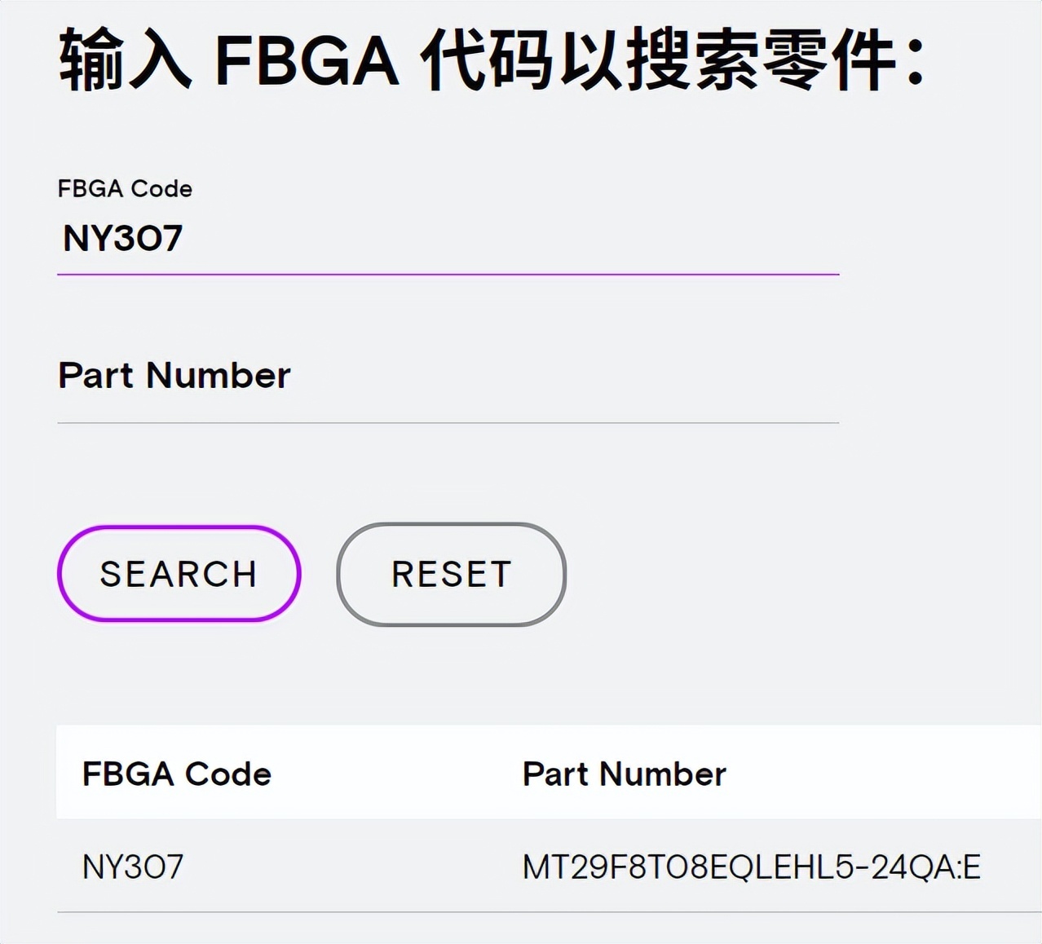Click the Part Number placeholder label

(x=174, y=376)
